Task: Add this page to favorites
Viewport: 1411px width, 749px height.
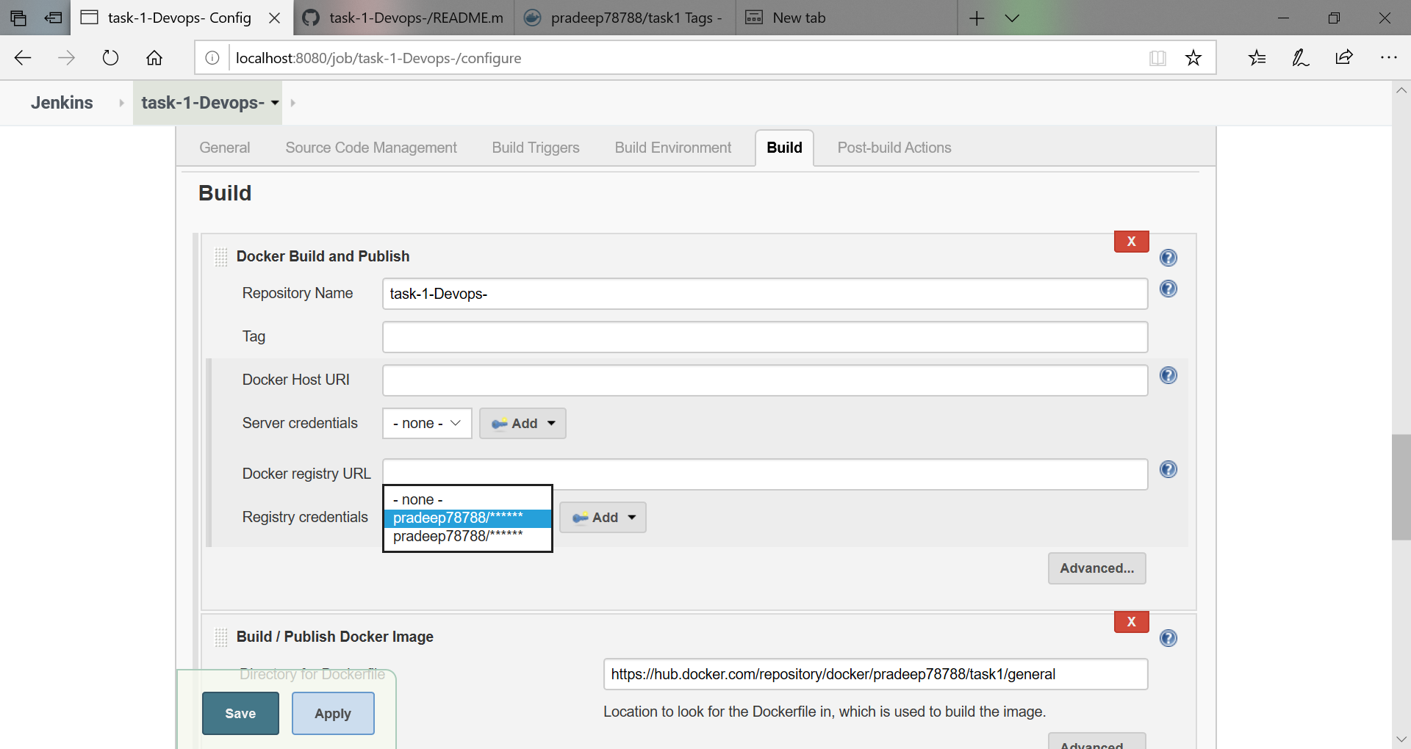Action: point(1193,58)
